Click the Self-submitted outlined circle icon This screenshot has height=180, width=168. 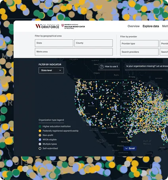click(x=40, y=148)
